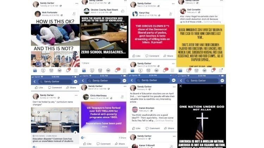
Task: Open notifications bell below yellow immigrants post
Action: [x=213, y=70]
